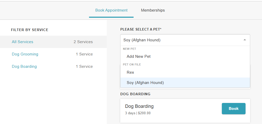The width and height of the screenshot is (262, 124).
Task: Click the 3 days | $200.00 details
Action: click(138, 113)
